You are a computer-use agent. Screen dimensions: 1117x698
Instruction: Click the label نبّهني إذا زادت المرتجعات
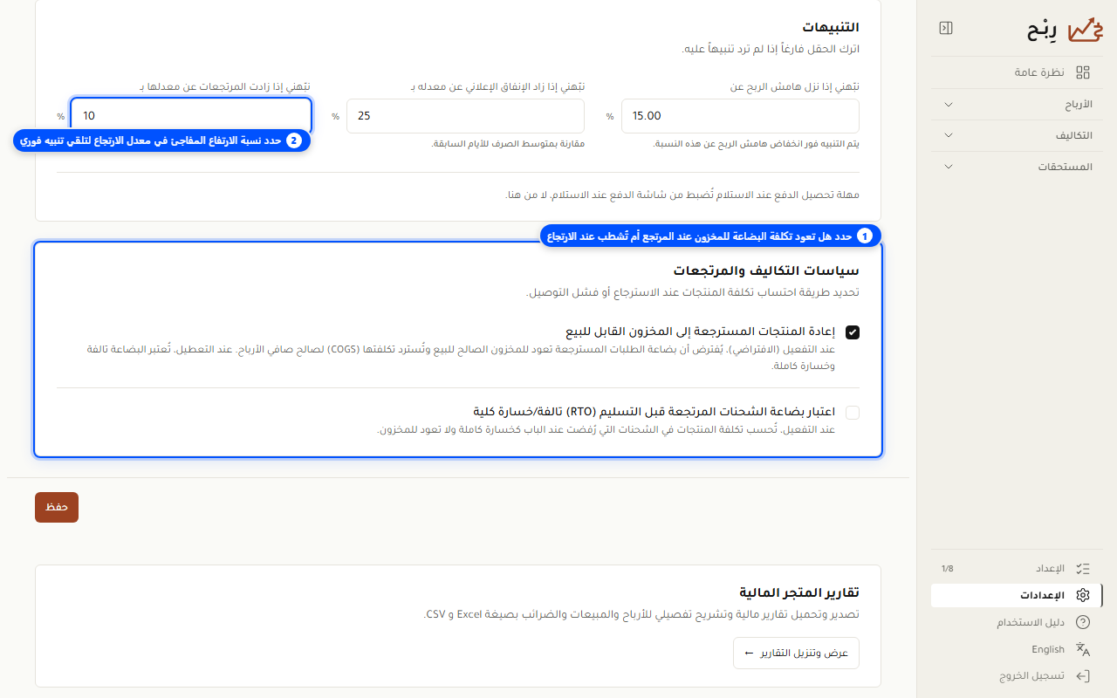pyautogui.click(x=225, y=86)
